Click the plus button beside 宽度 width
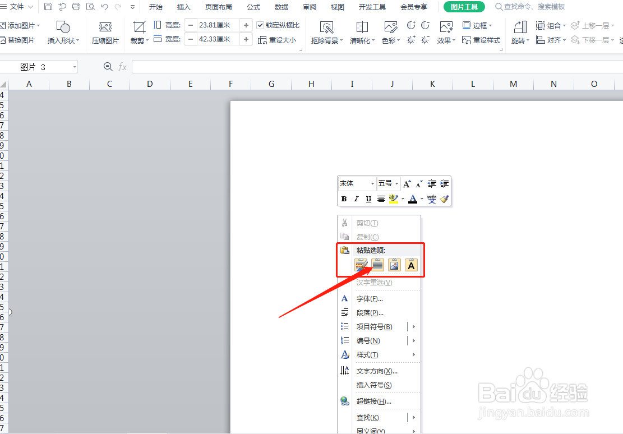This screenshot has height=434, width=623. 246,39
